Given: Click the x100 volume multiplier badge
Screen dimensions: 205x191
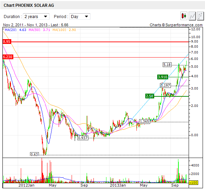Looking at the screenshot, I should coord(193,182).
